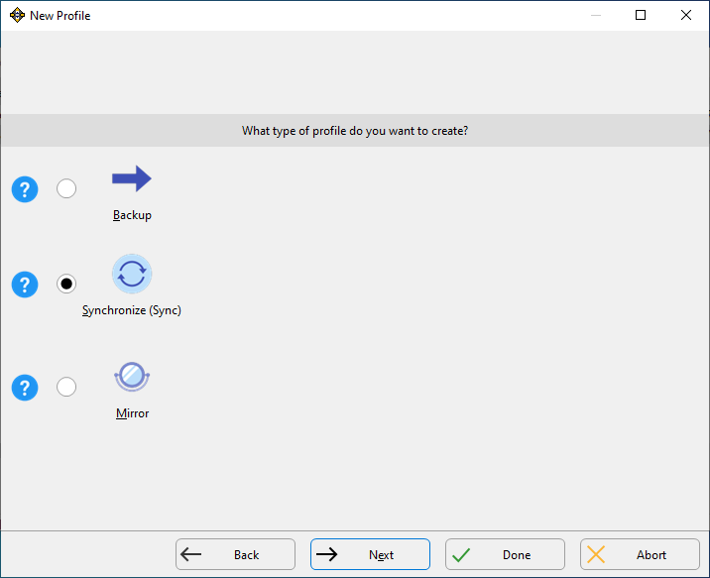Viewport: 710px width, 578px height.
Task: Choose the Synchronize (Sync) radio button
Action: click(x=66, y=285)
